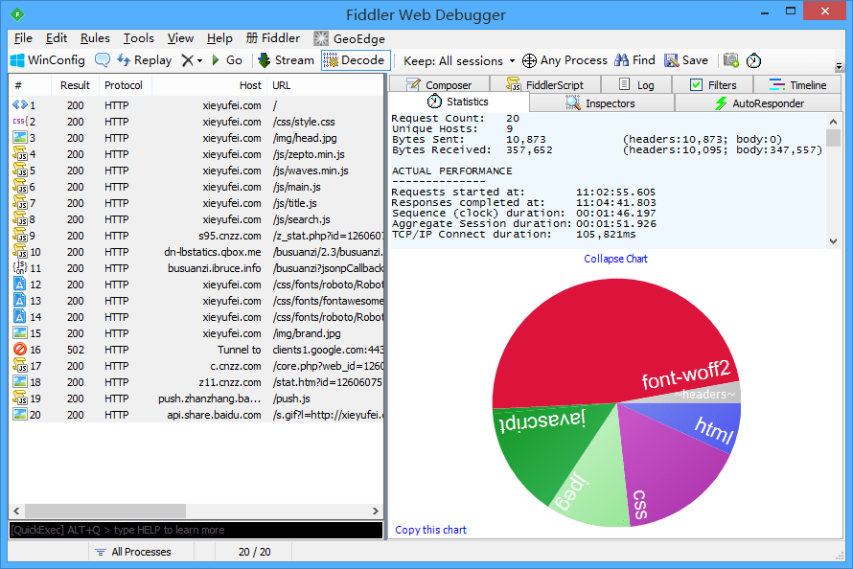Replay the selected sessions
Viewport: 853px width, 569px height.
pyautogui.click(x=144, y=60)
